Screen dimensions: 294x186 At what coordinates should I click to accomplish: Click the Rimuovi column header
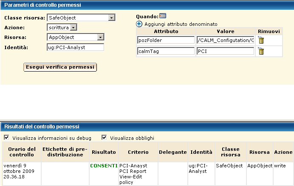[x=269, y=31]
